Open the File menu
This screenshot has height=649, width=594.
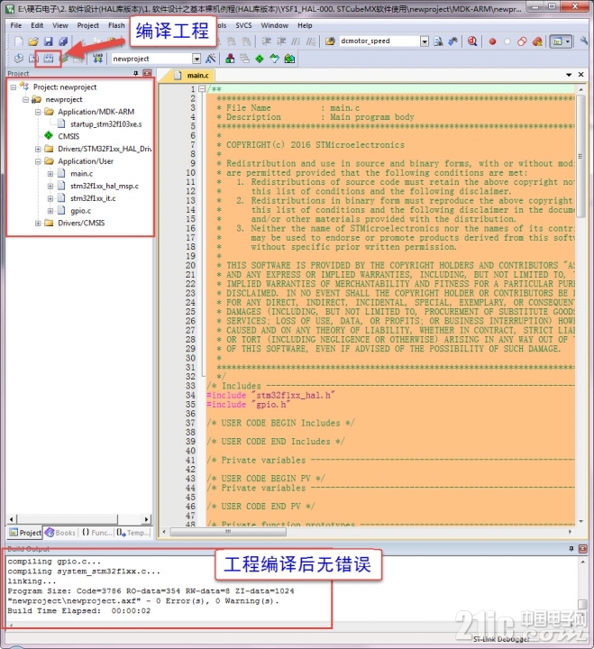[x=16, y=25]
